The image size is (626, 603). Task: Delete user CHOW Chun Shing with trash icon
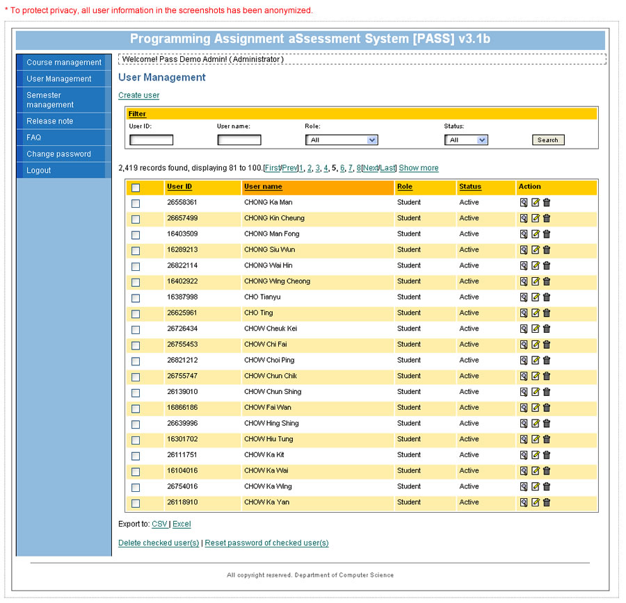tap(547, 392)
